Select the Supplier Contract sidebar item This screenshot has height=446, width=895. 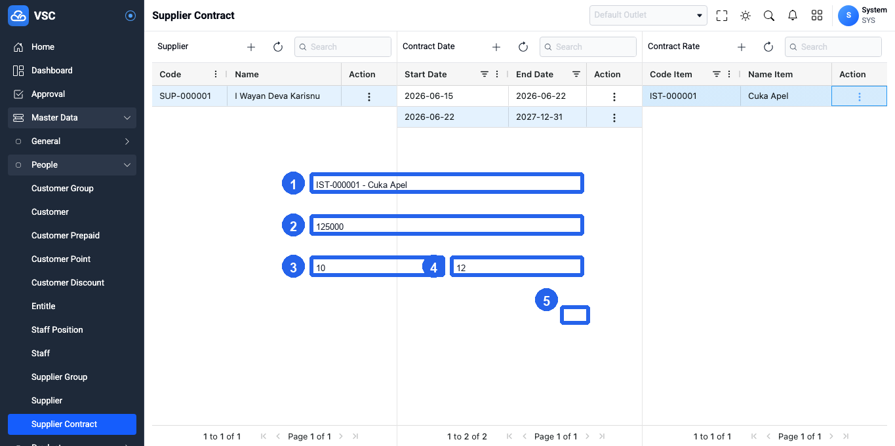click(x=72, y=424)
